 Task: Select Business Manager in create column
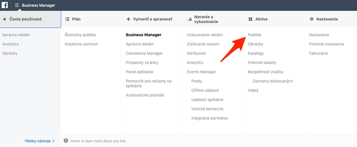[x=144, y=35]
